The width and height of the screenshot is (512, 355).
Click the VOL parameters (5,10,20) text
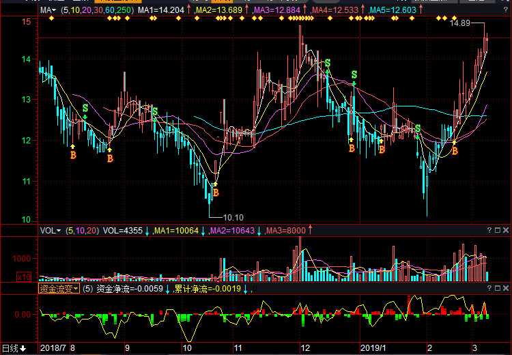[x=82, y=231]
